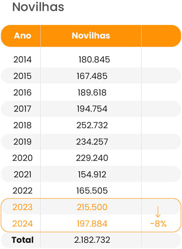
Task: Click the orange value 197.884
Action: pos(92,224)
